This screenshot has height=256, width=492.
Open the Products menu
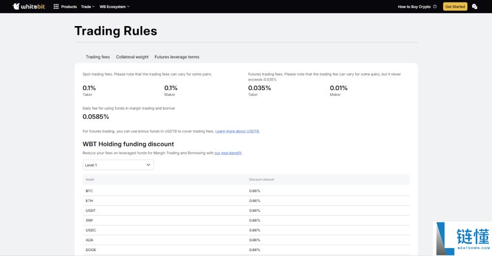(69, 6)
